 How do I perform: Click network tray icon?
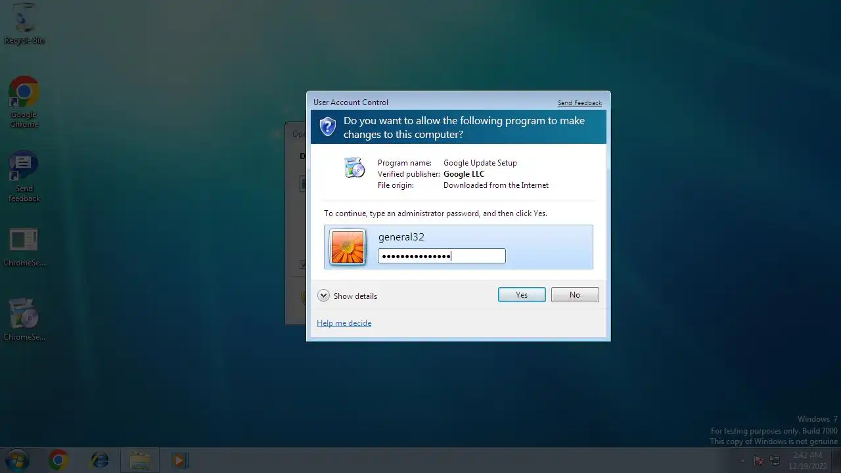tap(775, 461)
